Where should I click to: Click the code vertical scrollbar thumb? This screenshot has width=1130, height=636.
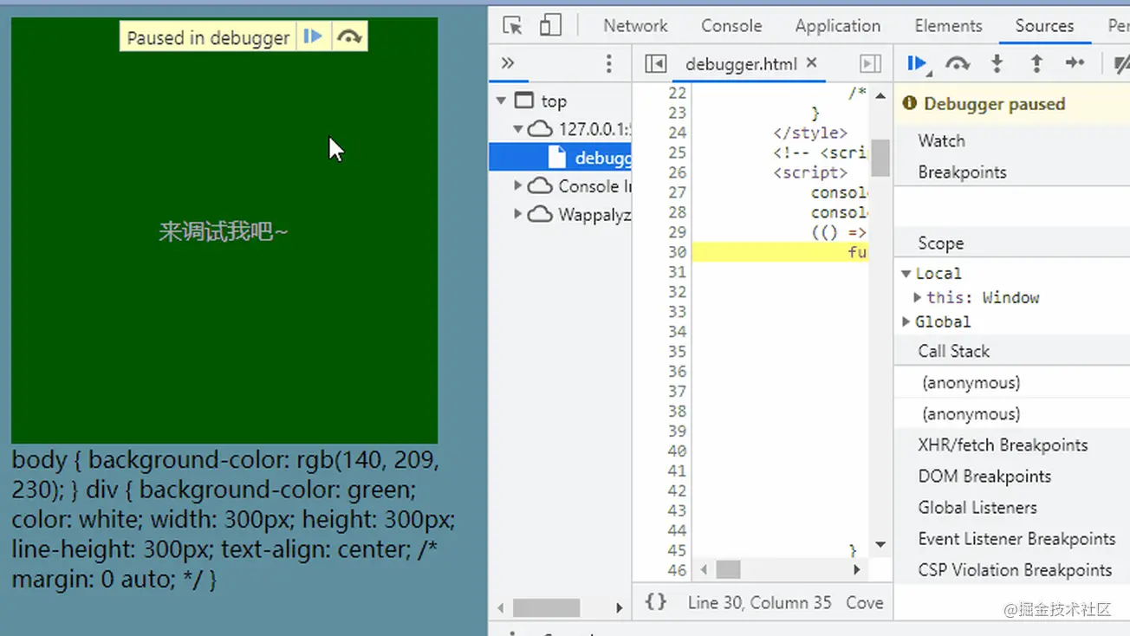880,158
